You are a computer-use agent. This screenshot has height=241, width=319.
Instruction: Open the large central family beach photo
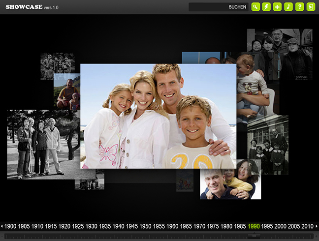[158, 116]
